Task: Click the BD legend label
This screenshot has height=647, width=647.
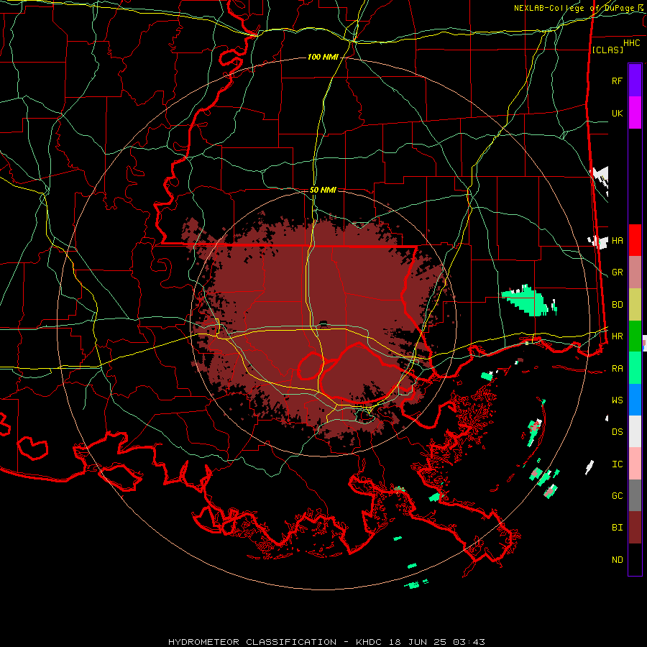Action: 617,305
